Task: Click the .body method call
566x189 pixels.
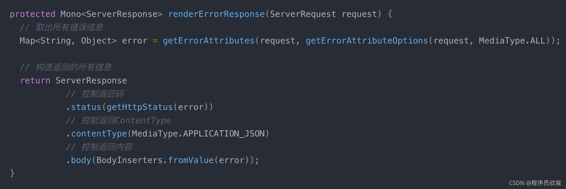Action: 79,160
